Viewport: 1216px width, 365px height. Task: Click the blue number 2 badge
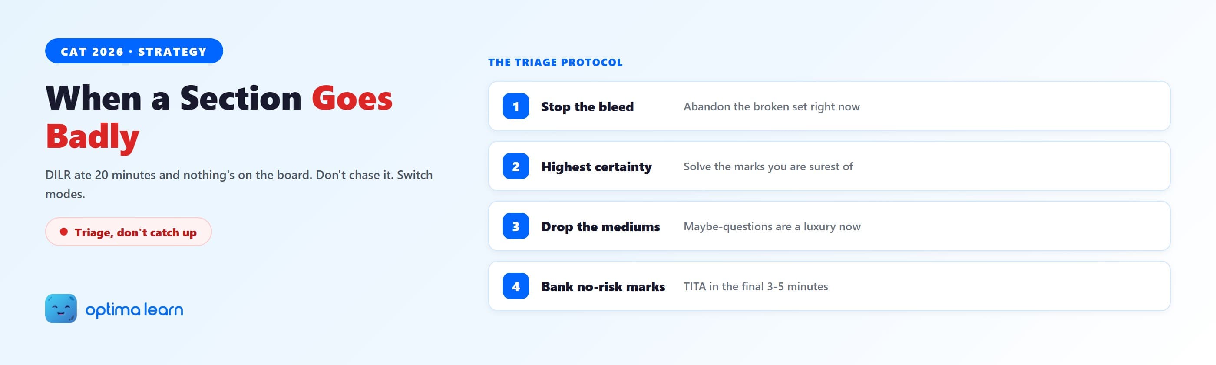coord(515,166)
